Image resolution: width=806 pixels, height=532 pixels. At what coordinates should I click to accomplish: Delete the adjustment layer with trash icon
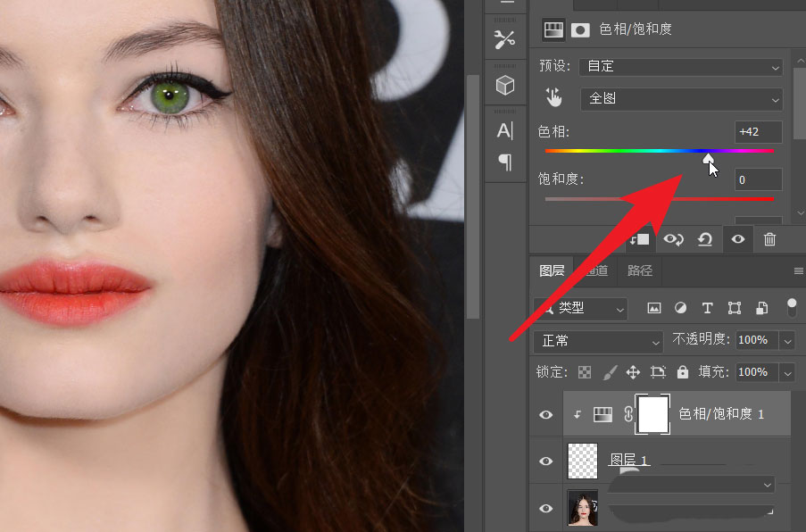tap(769, 239)
